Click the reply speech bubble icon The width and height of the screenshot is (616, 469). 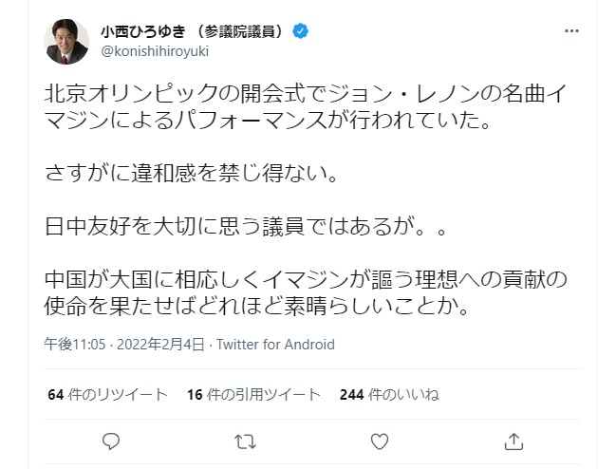(x=111, y=441)
